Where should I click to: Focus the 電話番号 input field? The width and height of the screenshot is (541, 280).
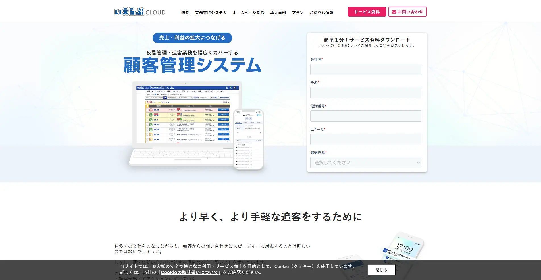point(366,116)
